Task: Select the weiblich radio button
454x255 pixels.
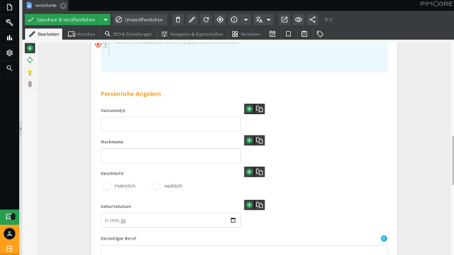Action: (156, 186)
